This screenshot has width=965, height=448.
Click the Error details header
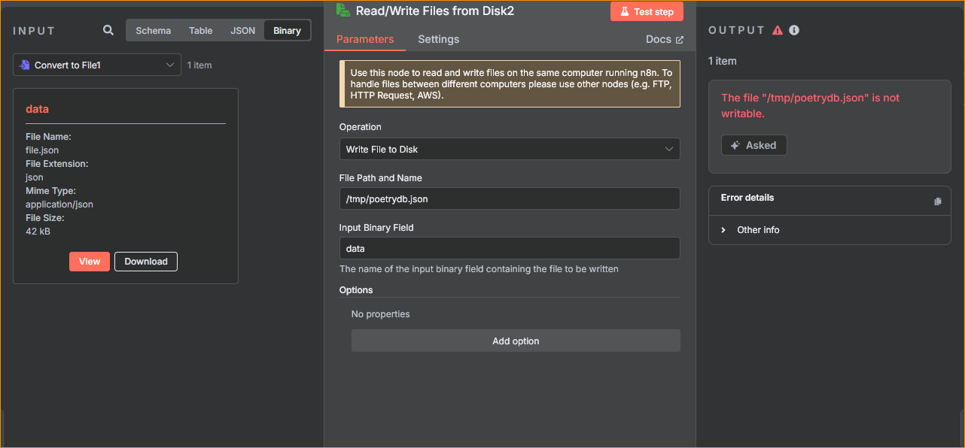coord(747,198)
